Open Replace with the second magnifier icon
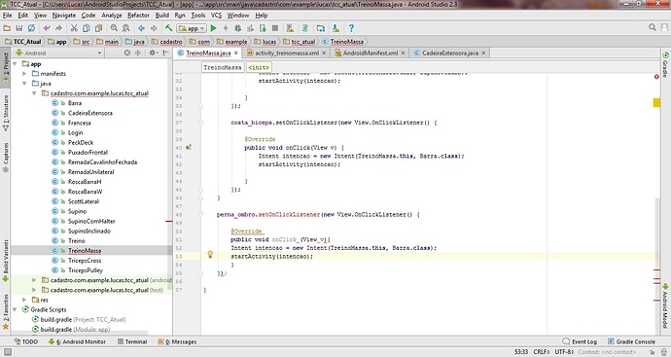The image size is (671, 357). (x=125, y=28)
